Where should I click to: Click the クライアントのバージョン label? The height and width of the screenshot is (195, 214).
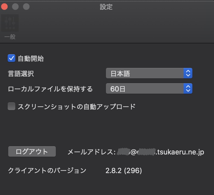(x=47, y=171)
